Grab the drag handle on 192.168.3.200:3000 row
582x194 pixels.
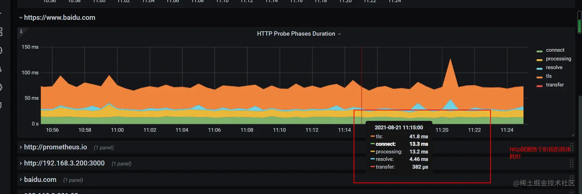click(x=571, y=163)
